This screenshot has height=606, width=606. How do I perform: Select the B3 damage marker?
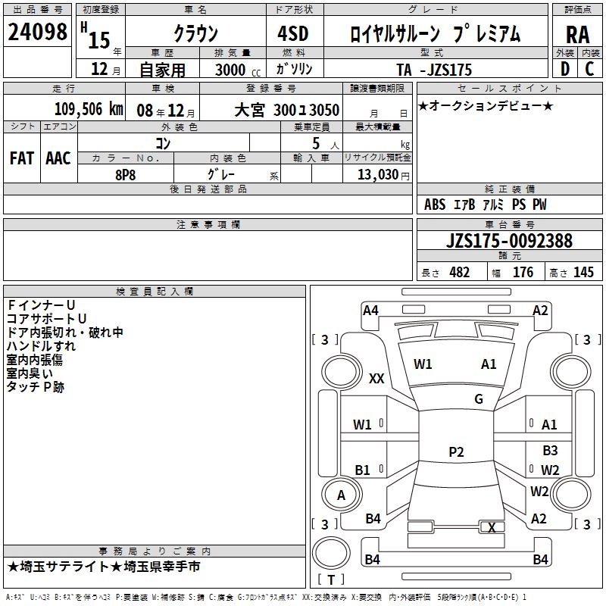[x=550, y=450]
